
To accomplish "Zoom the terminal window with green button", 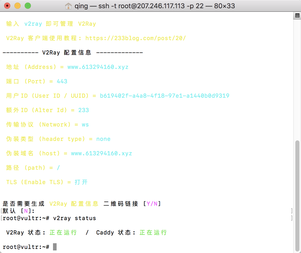I will point(28,6).
